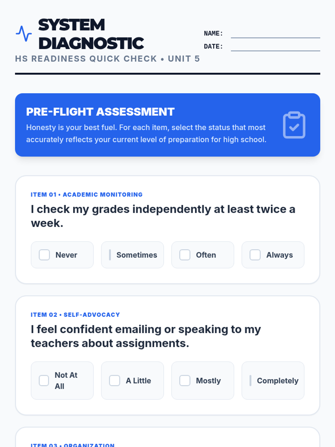Click the HS Readiness Quick Check subtitle
Viewport: 335px width, 447px height.
click(x=107, y=59)
